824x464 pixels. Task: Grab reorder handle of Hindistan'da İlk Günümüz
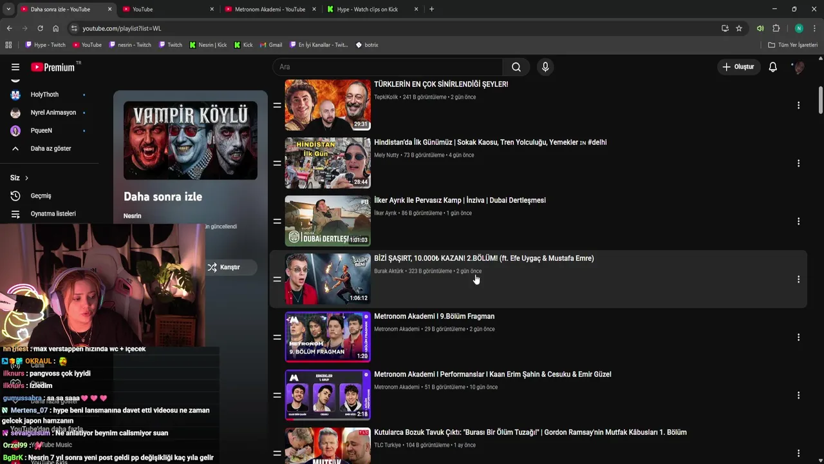(277, 163)
